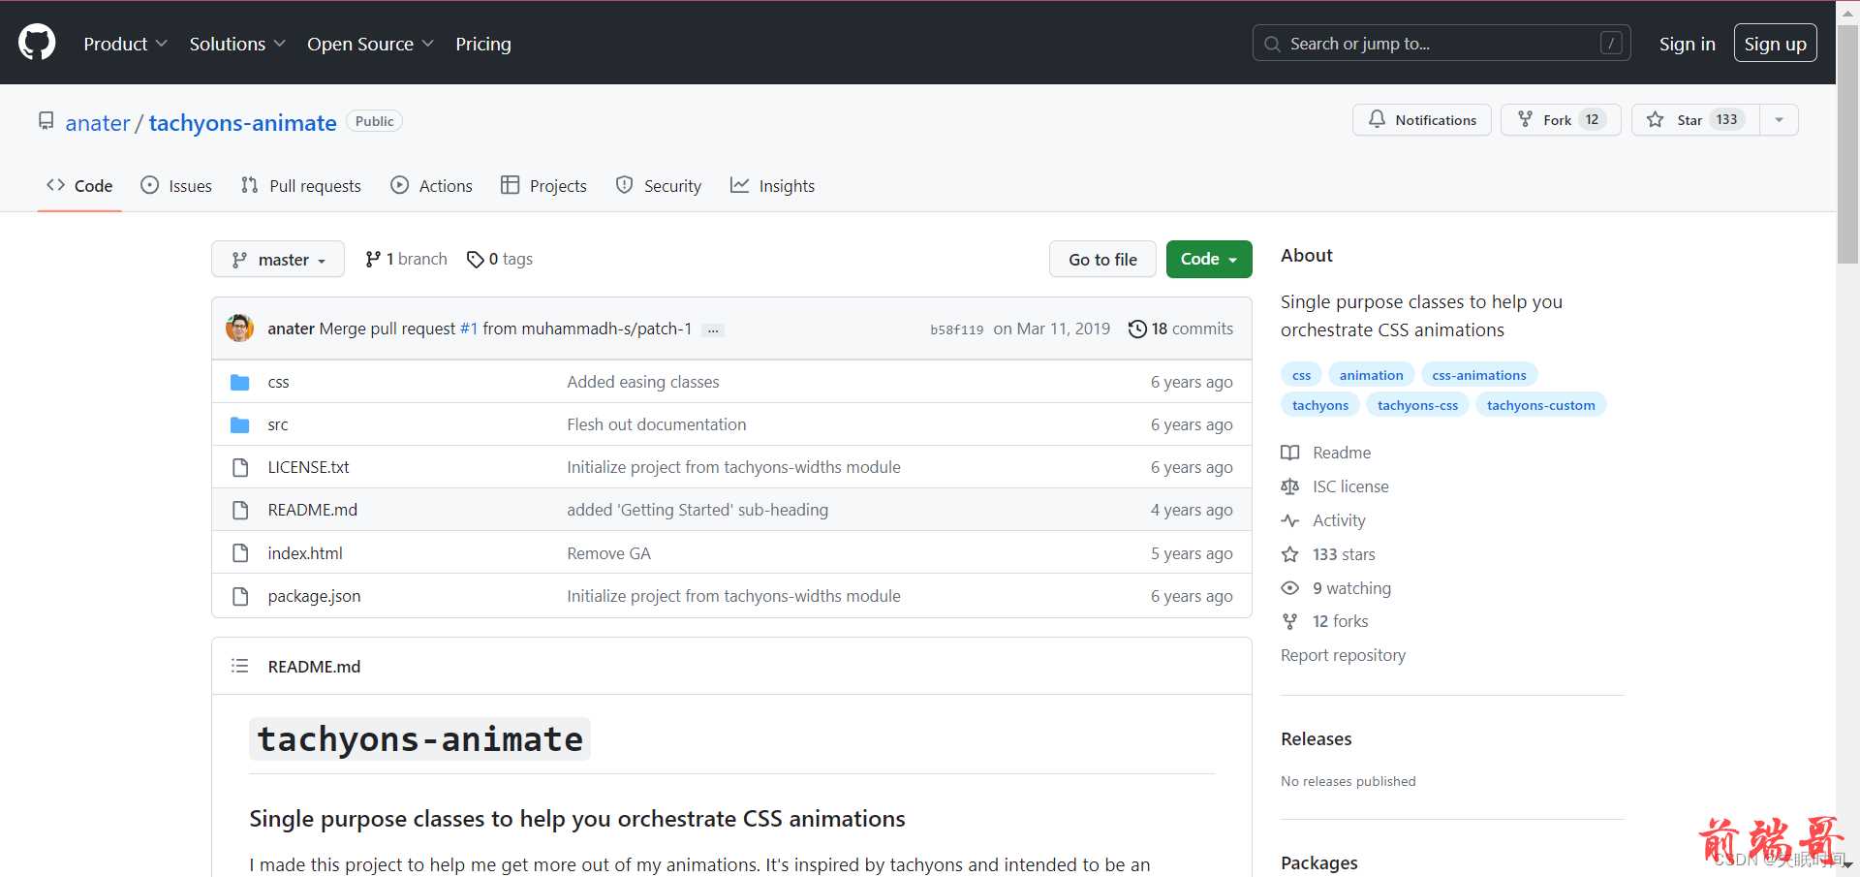The height and width of the screenshot is (877, 1860).
Task: Click the ISC license scale icon
Action: point(1290,486)
